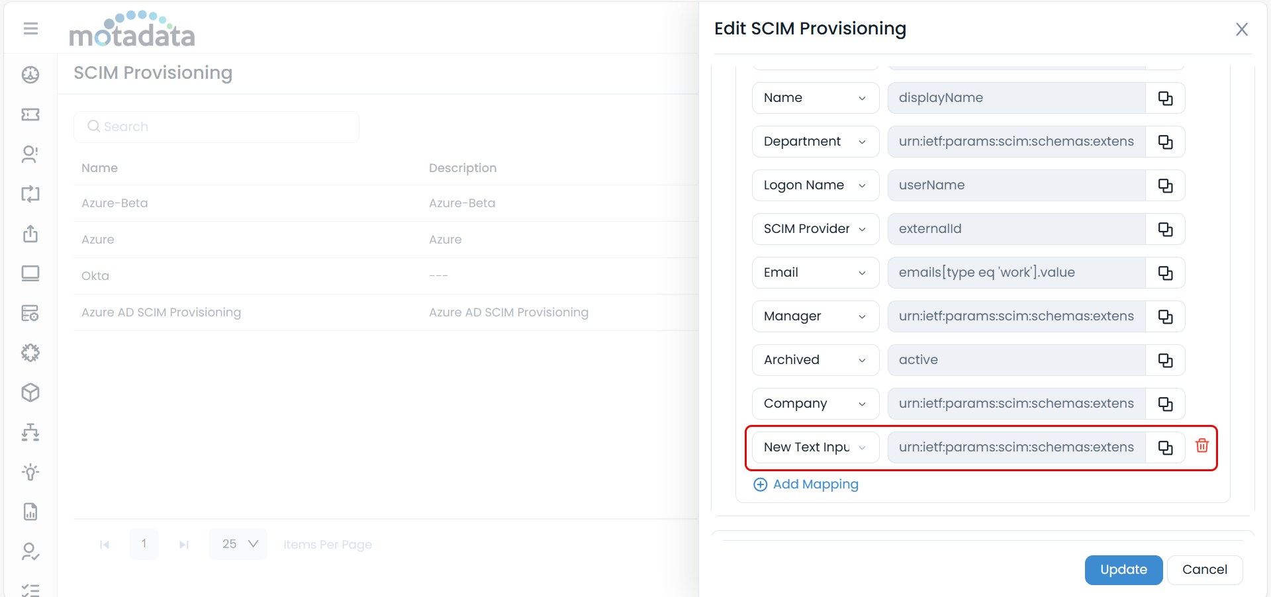Open the dashboard icon in sidebar

pyautogui.click(x=30, y=75)
